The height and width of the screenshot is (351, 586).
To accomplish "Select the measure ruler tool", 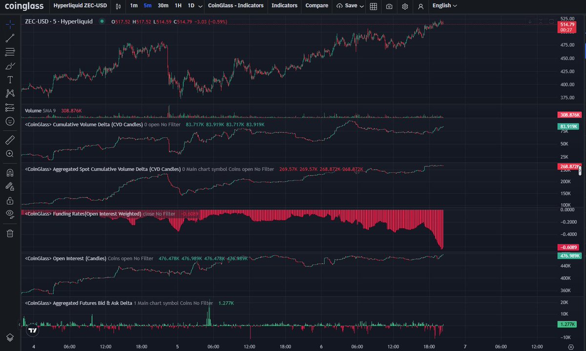I will (10, 140).
